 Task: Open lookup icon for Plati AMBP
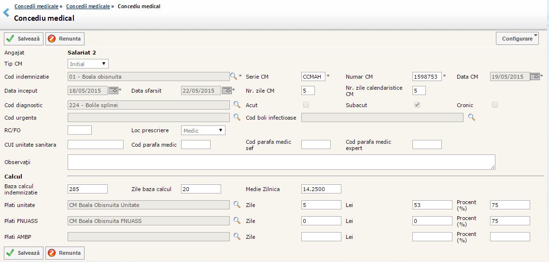(x=237, y=236)
